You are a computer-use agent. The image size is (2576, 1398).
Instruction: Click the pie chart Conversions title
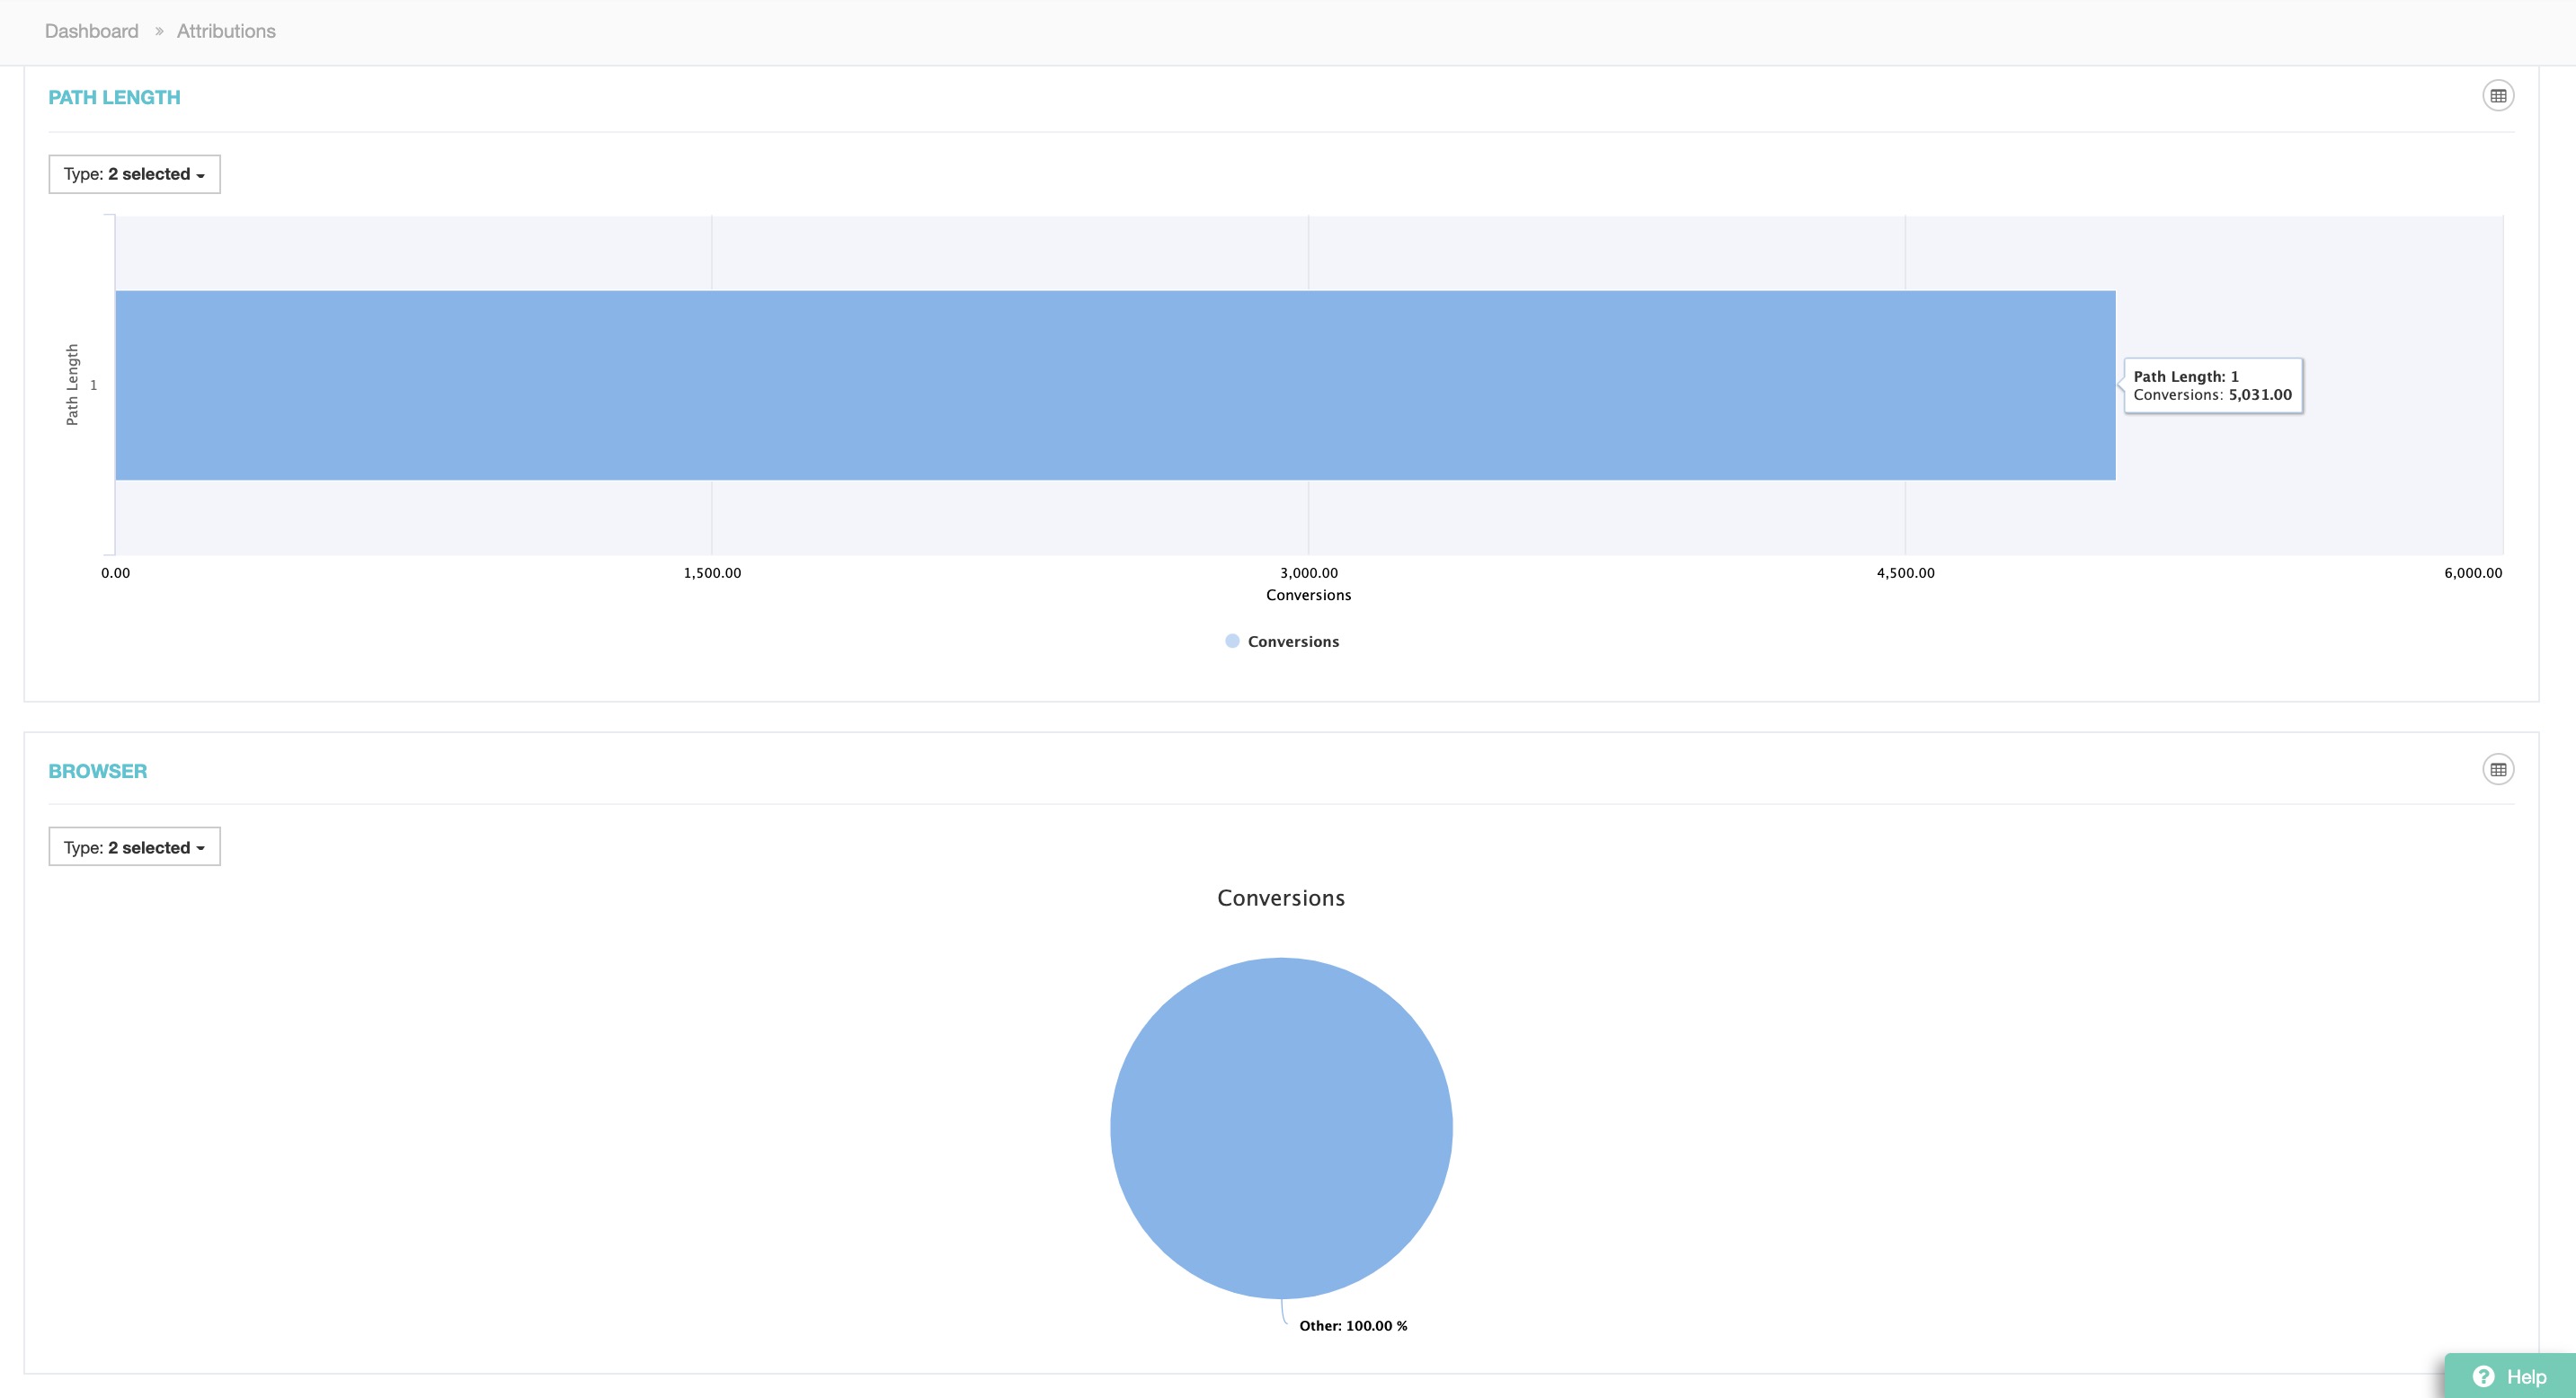tap(1280, 898)
